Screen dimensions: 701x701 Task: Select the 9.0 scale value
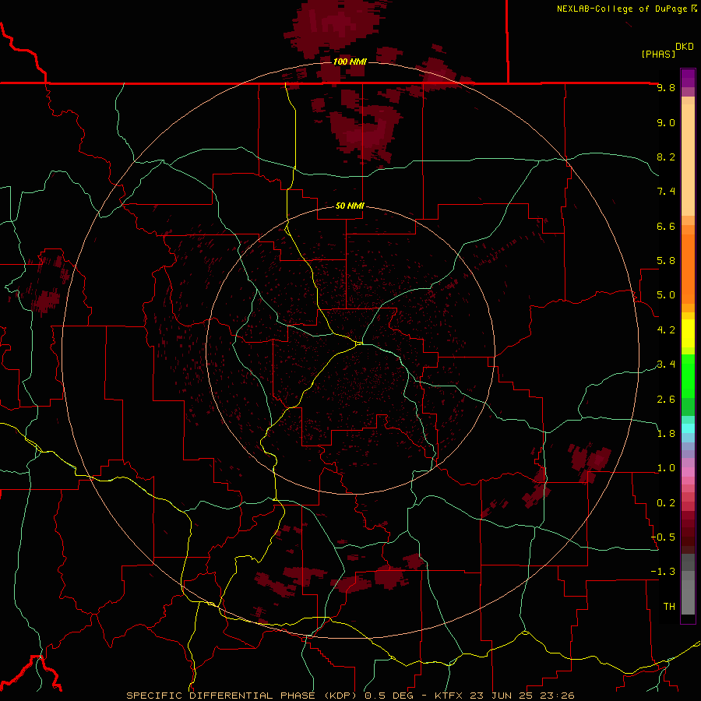point(666,122)
